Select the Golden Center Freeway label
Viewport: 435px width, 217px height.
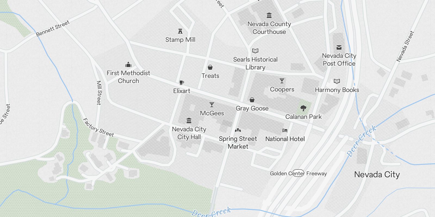pyautogui.click(x=298, y=173)
